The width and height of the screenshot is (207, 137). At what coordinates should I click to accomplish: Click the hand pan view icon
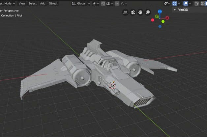pos(140,13)
